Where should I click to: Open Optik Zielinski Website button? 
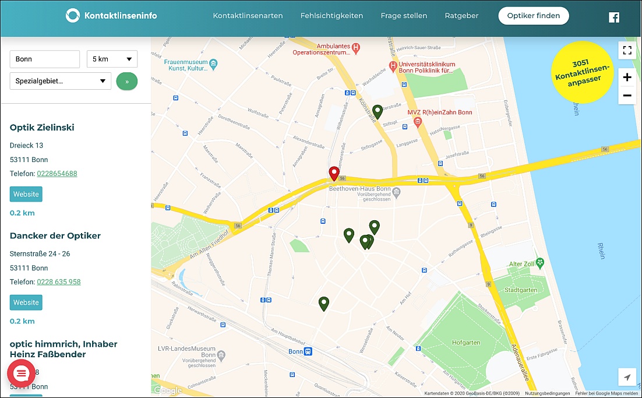coord(26,194)
